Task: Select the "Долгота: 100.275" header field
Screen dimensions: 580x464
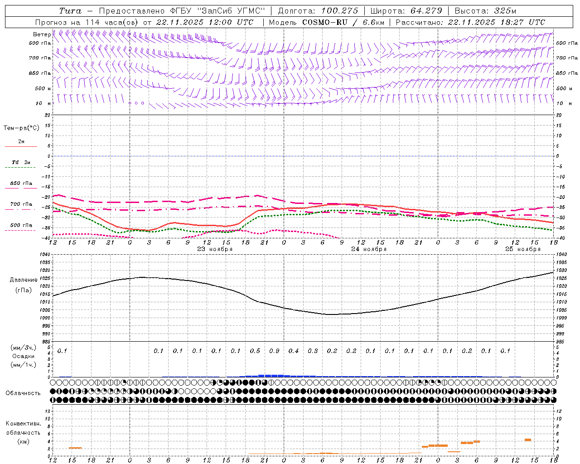Action: tap(318, 11)
